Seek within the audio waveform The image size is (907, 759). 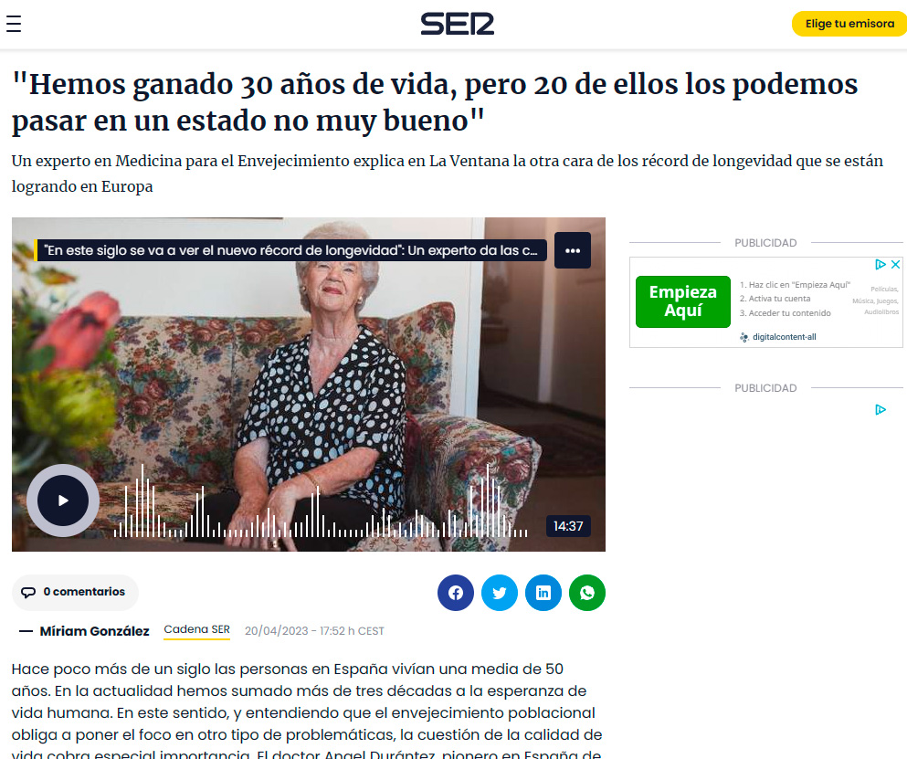pos(321,501)
